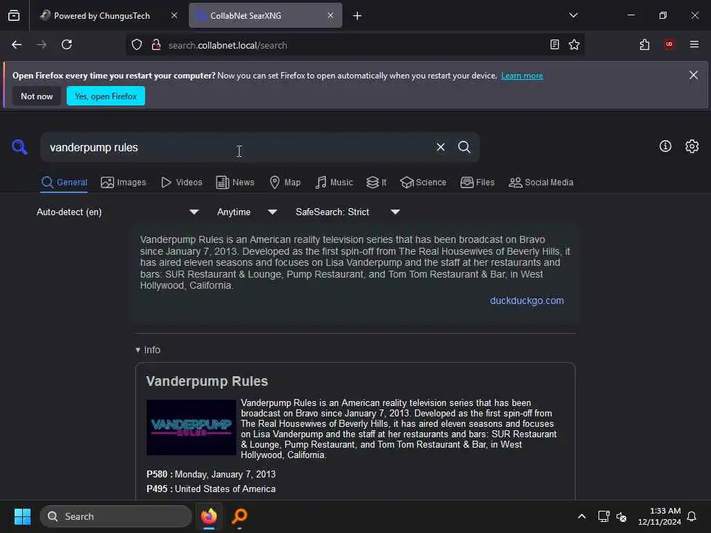Open Firefox application menu
The image size is (711, 533).
(x=694, y=44)
